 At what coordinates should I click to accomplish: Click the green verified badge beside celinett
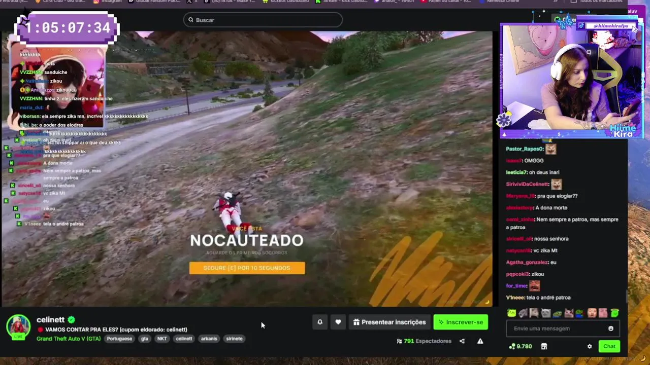pyautogui.click(x=72, y=320)
